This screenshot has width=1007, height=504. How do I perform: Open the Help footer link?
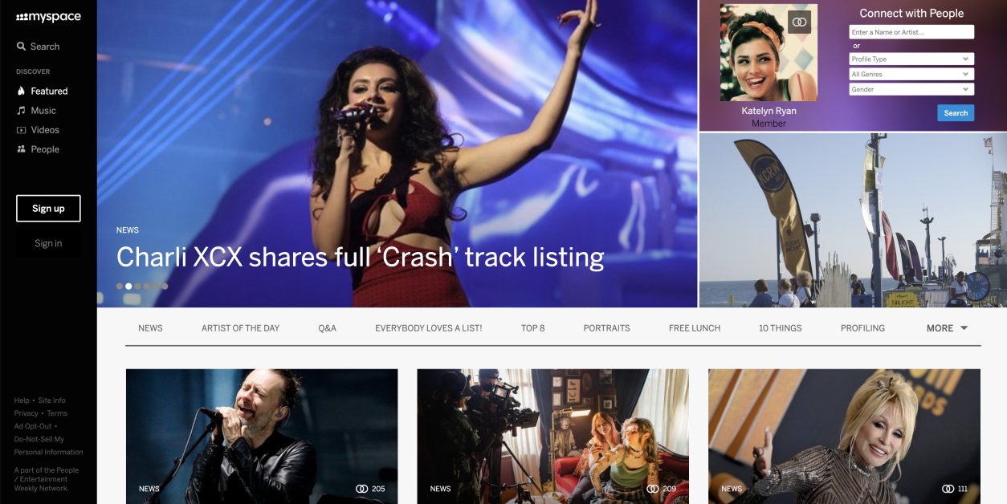pyautogui.click(x=22, y=400)
